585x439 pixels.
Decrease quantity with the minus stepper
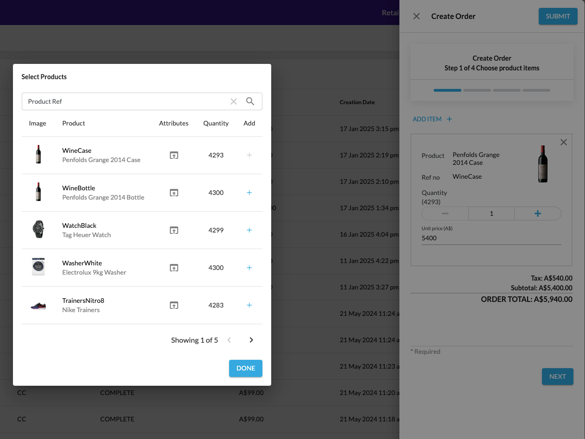coord(445,213)
